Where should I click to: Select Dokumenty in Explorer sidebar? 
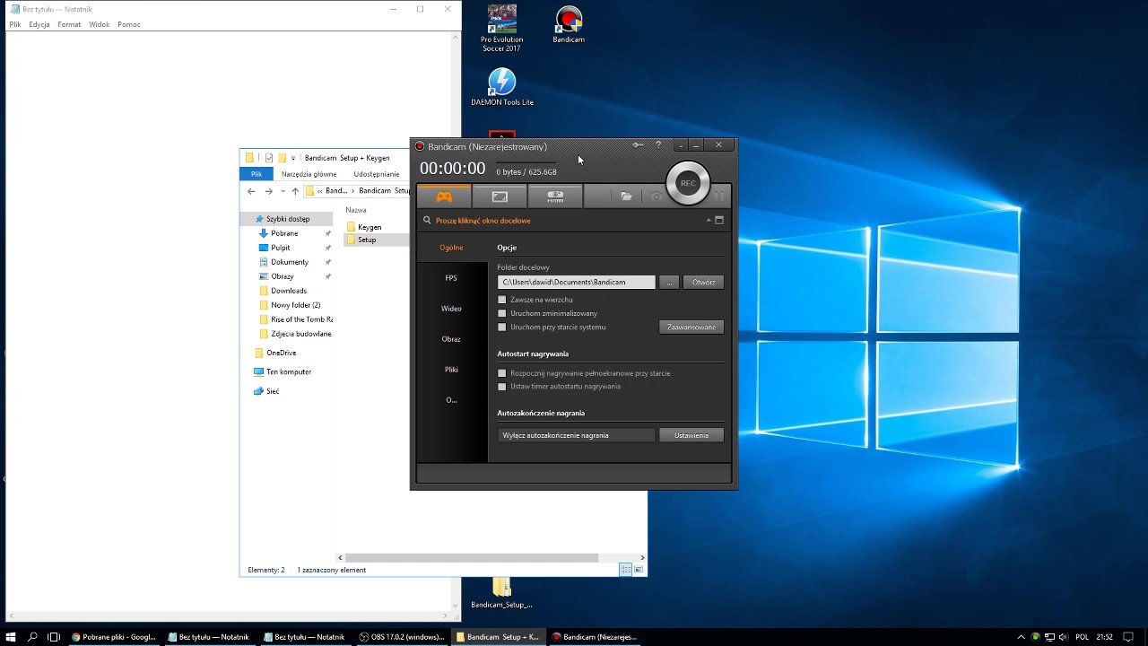coord(290,262)
